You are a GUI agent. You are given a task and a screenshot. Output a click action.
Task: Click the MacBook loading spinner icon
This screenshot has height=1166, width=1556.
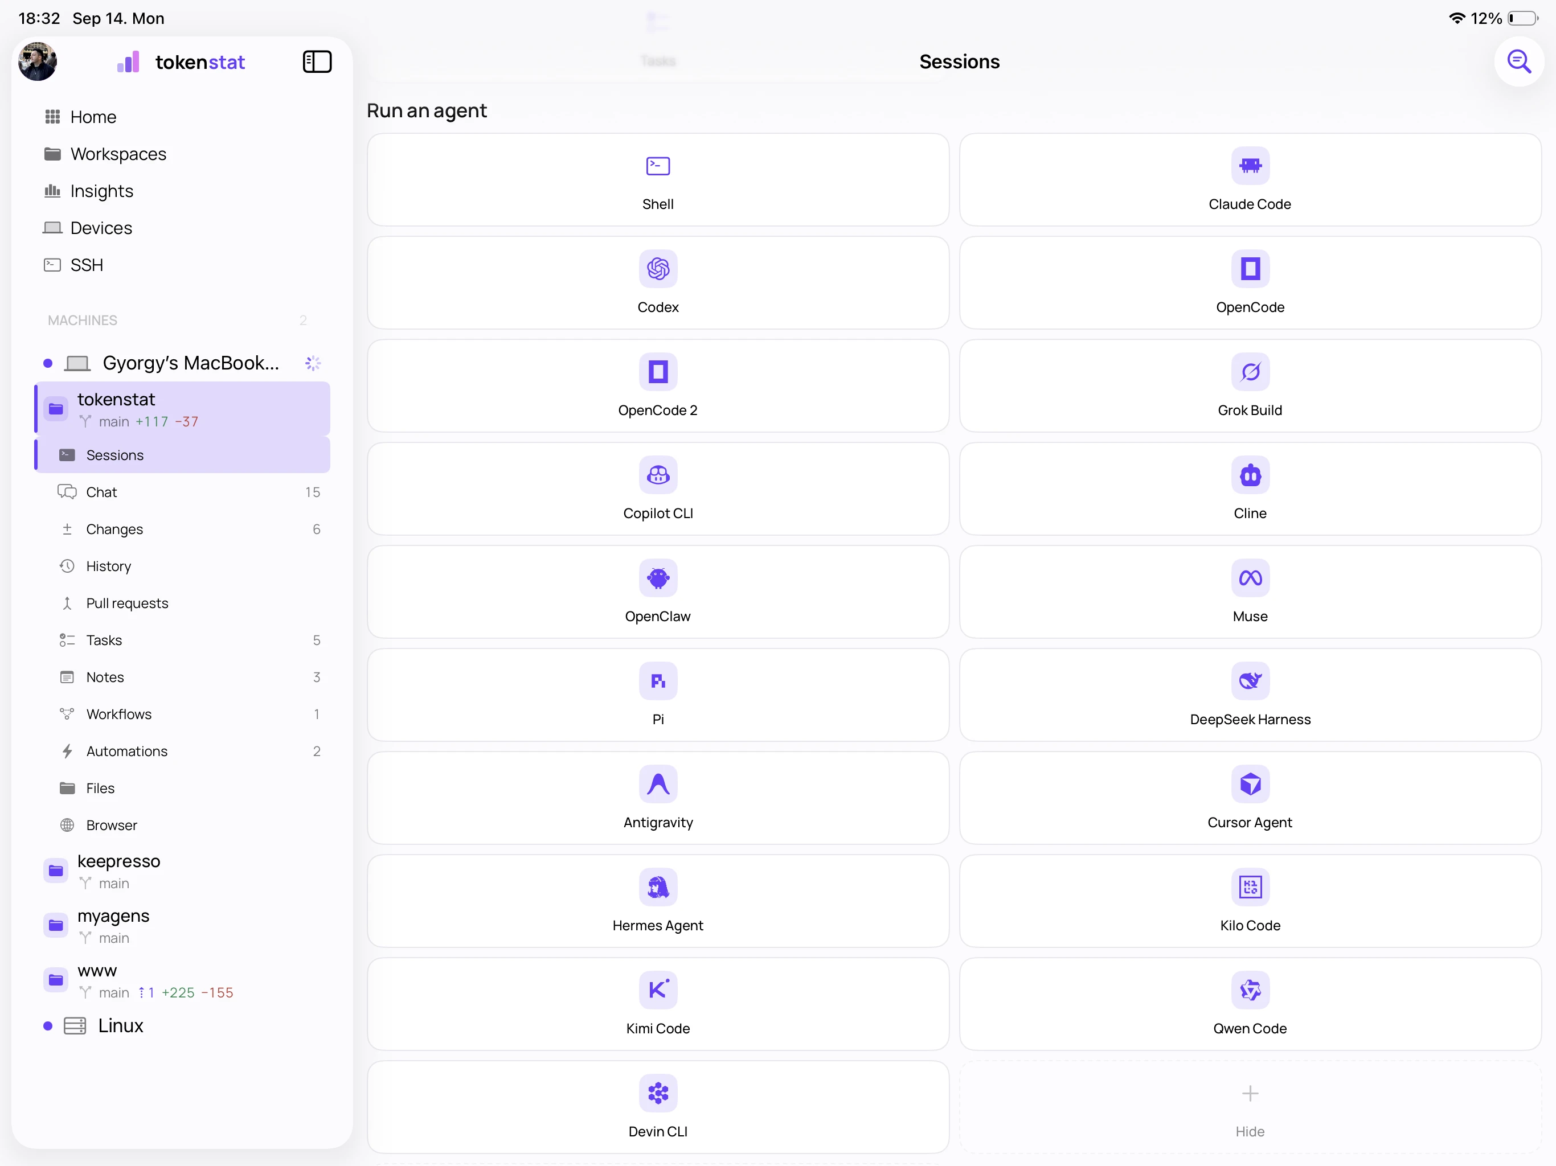(313, 363)
